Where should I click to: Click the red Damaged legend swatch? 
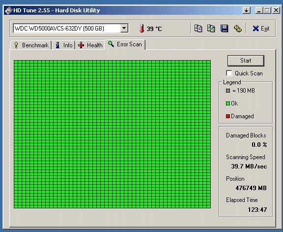228,116
